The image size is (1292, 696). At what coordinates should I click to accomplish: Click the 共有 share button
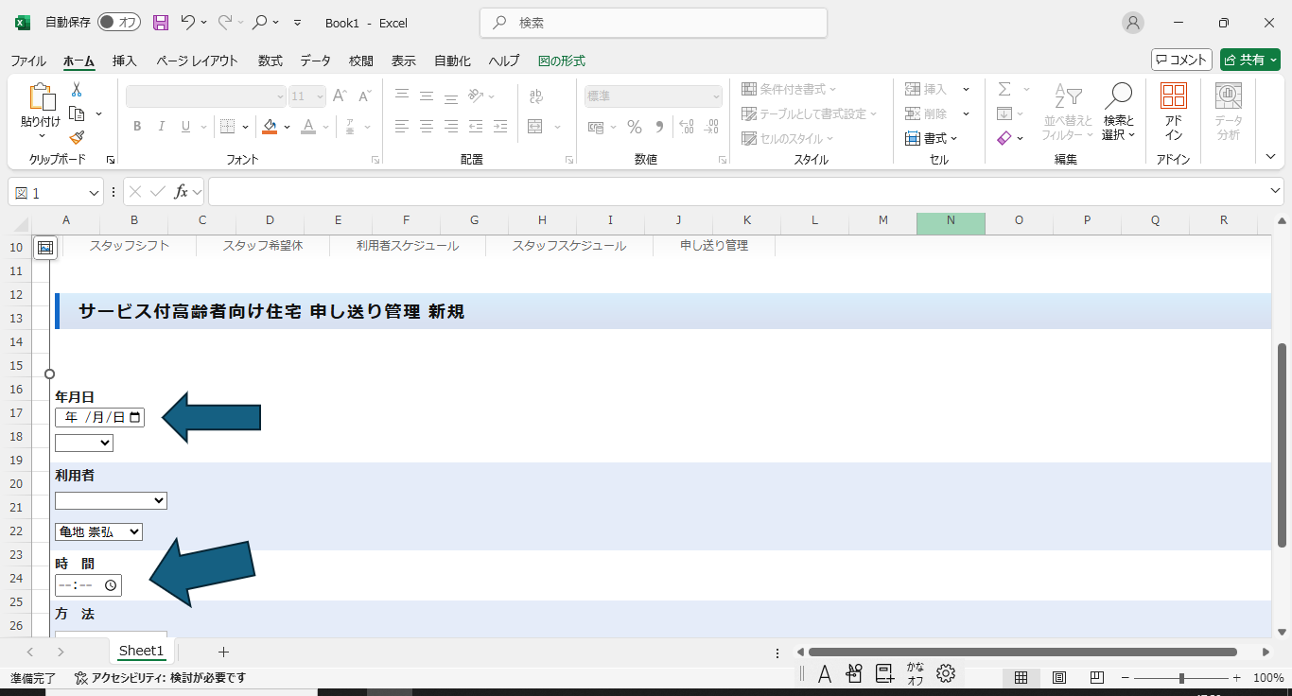(x=1248, y=60)
